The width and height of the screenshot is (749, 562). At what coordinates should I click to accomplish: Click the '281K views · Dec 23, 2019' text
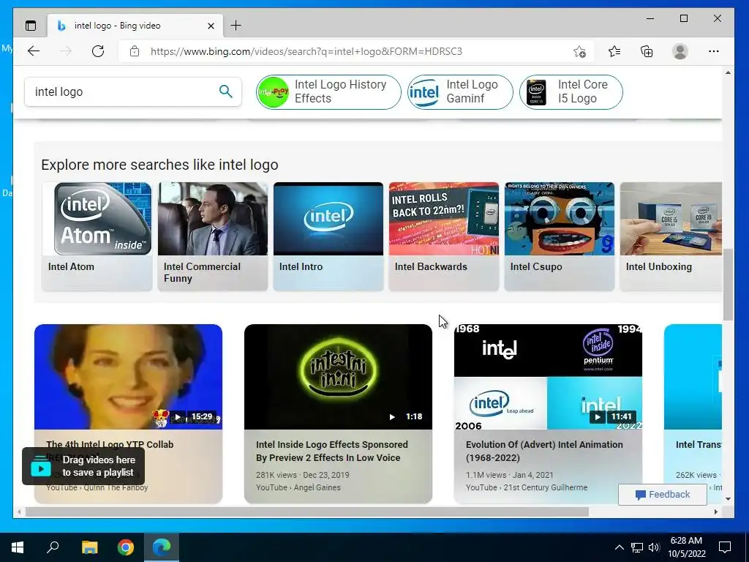302,475
